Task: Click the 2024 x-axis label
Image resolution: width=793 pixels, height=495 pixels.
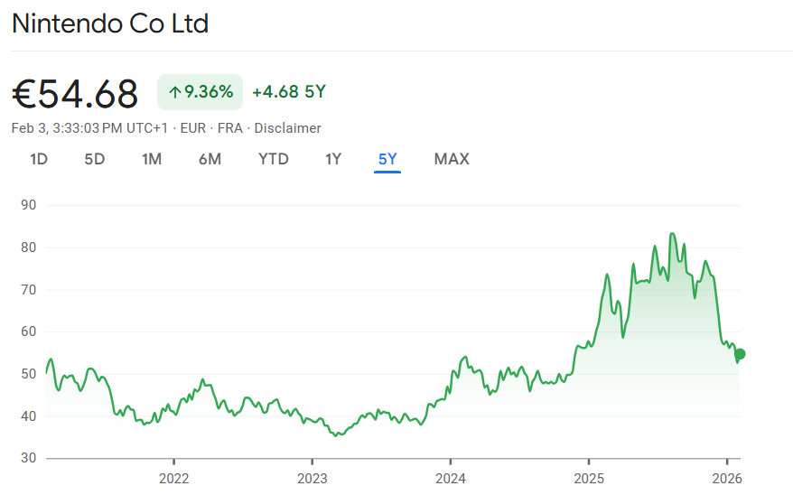Action: [450, 478]
